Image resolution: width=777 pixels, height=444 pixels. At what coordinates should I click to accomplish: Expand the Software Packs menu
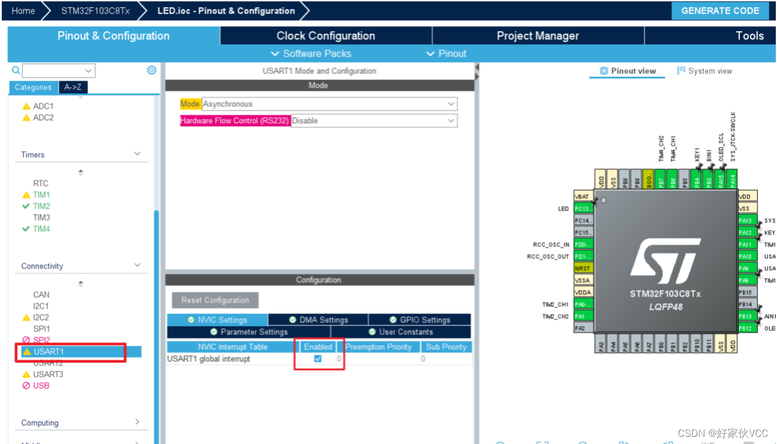click(311, 54)
